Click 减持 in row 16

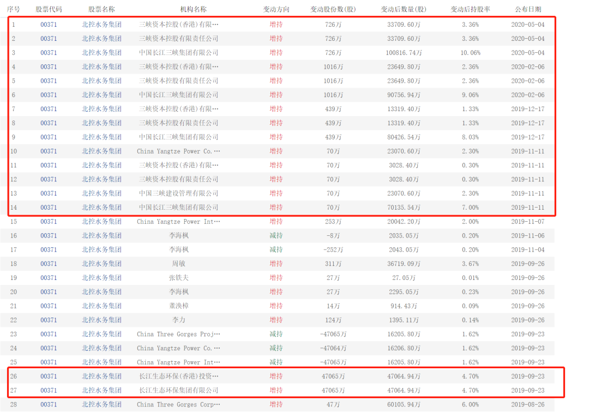pyautogui.click(x=276, y=236)
